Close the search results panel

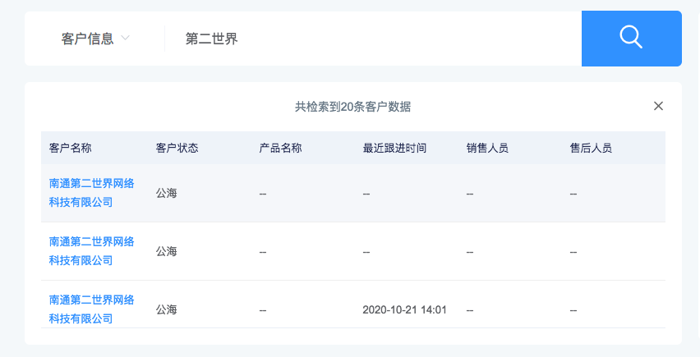point(658,106)
